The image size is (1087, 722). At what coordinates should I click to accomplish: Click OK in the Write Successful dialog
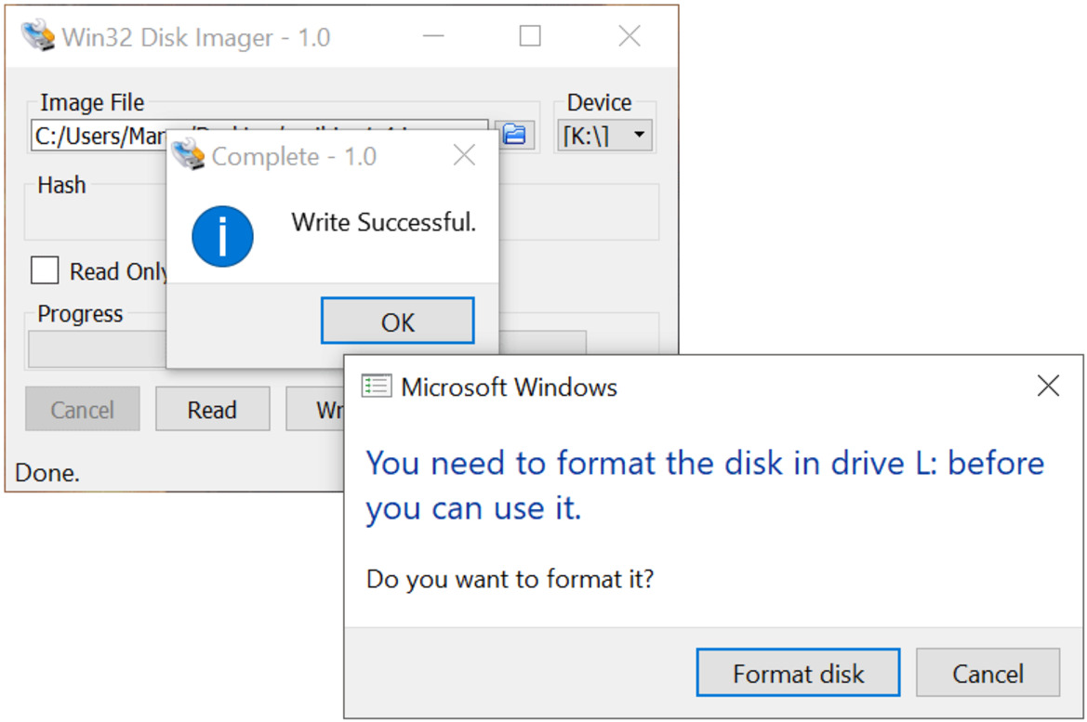[398, 321]
